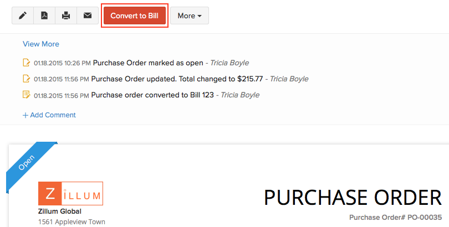Click the printer icon
This screenshot has width=449, height=227.
point(66,16)
